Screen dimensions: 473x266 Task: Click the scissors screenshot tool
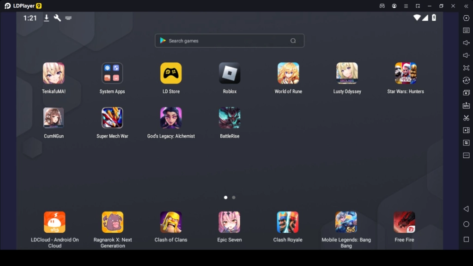tap(466, 118)
